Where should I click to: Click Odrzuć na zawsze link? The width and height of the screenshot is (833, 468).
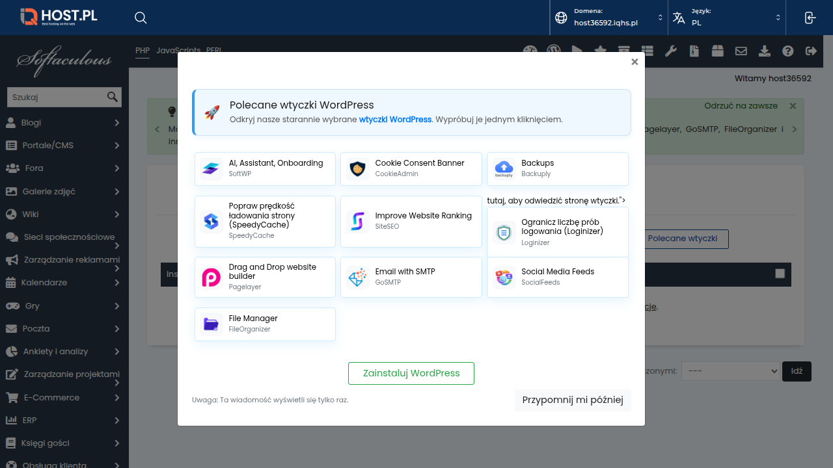tap(741, 105)
